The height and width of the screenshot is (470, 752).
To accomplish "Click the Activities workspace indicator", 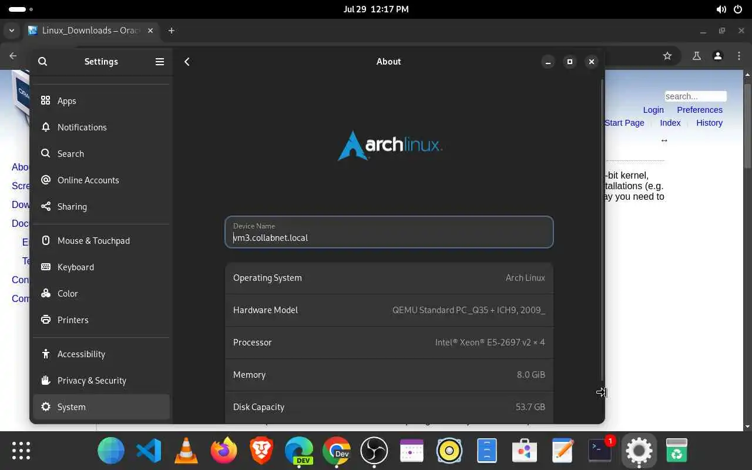I will [x=21, y=9].
